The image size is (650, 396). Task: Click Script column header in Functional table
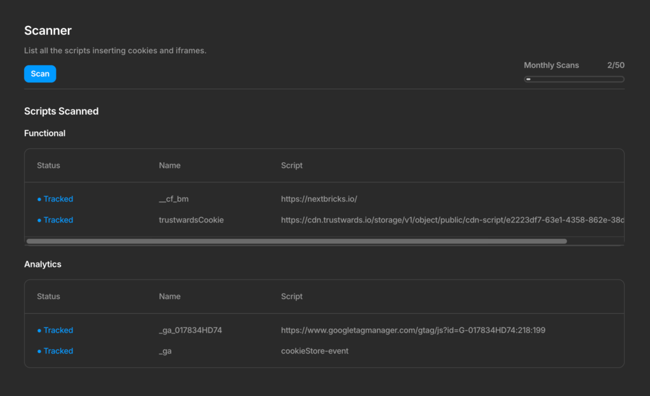tap(291, 165)
